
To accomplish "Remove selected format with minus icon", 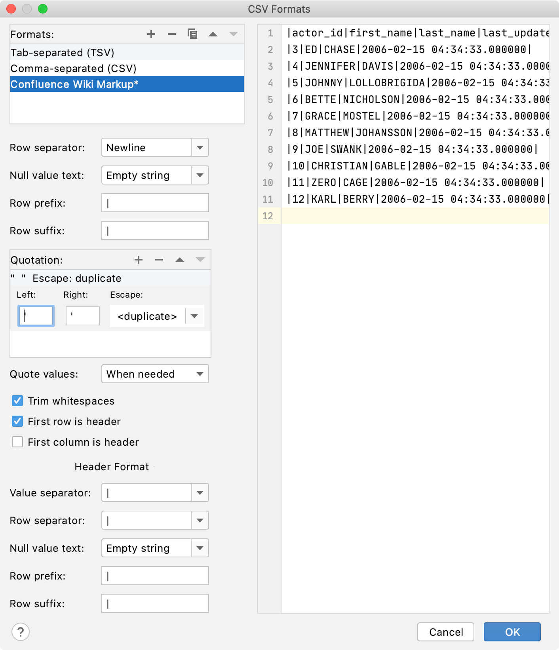I will point(172,34).
